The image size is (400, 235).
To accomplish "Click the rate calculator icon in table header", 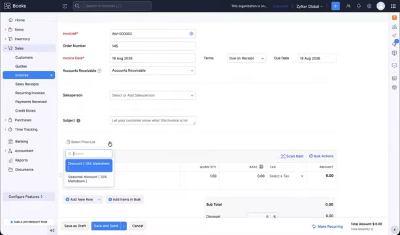I will pyautogui.click(x=261, y=166).
